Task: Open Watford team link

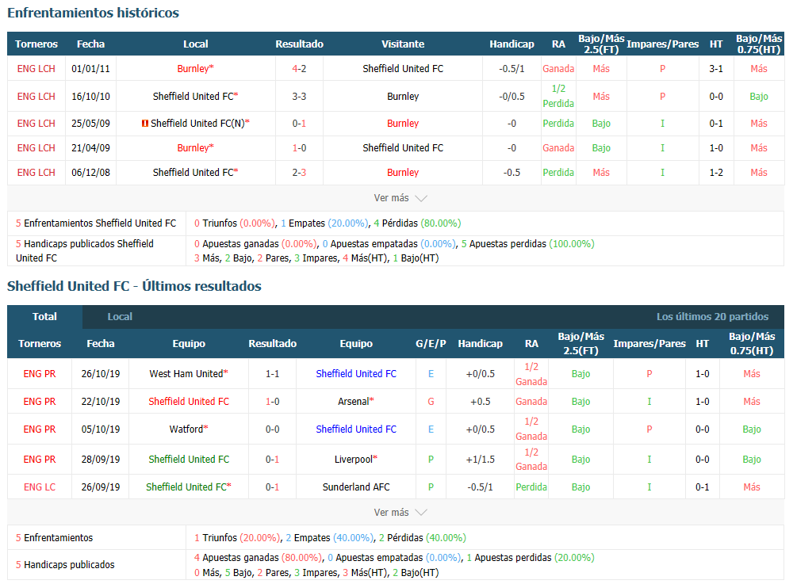Action: click(189, 429)
